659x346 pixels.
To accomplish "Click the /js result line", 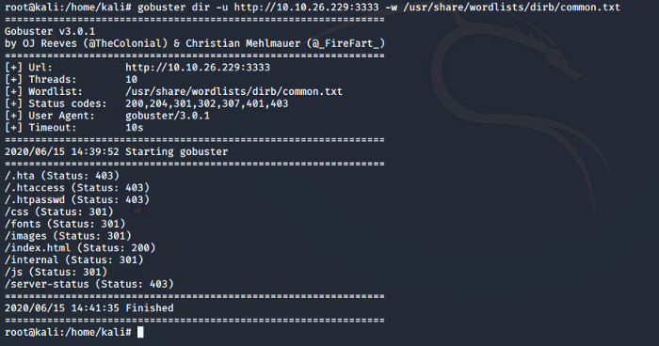I will [56, 272].
